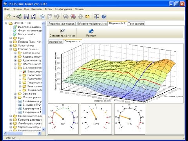Click the undo arrow toolbar icon
Image resolution: width=188 pixels, height=141 pixels.
57,16
